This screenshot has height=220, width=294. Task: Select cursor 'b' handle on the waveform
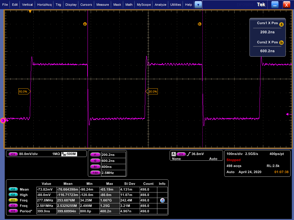pyautogui.click(x=200, y=24)
